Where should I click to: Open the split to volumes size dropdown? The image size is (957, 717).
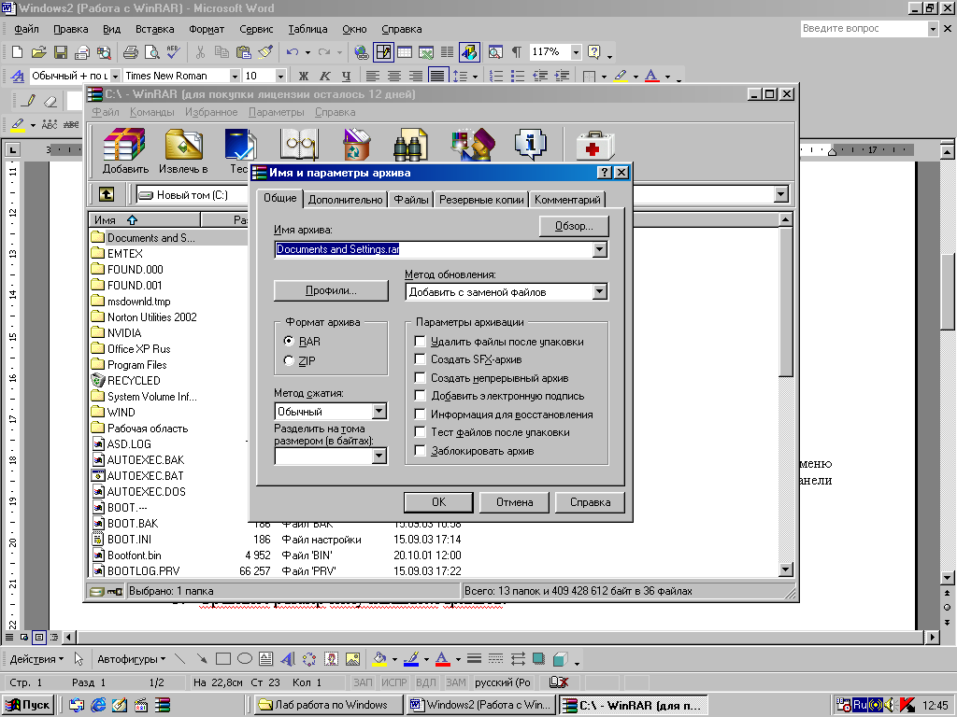click(x=379, y=456)
